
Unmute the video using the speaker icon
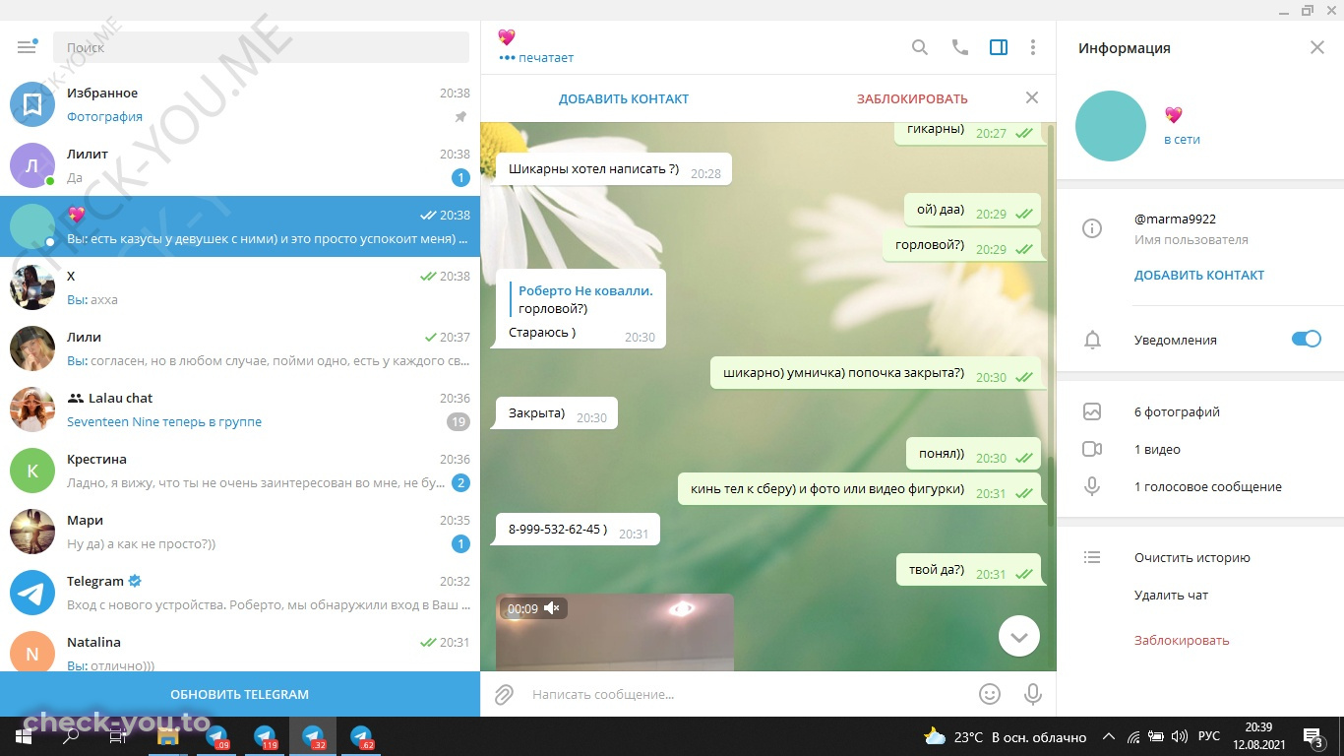point(552,608)
